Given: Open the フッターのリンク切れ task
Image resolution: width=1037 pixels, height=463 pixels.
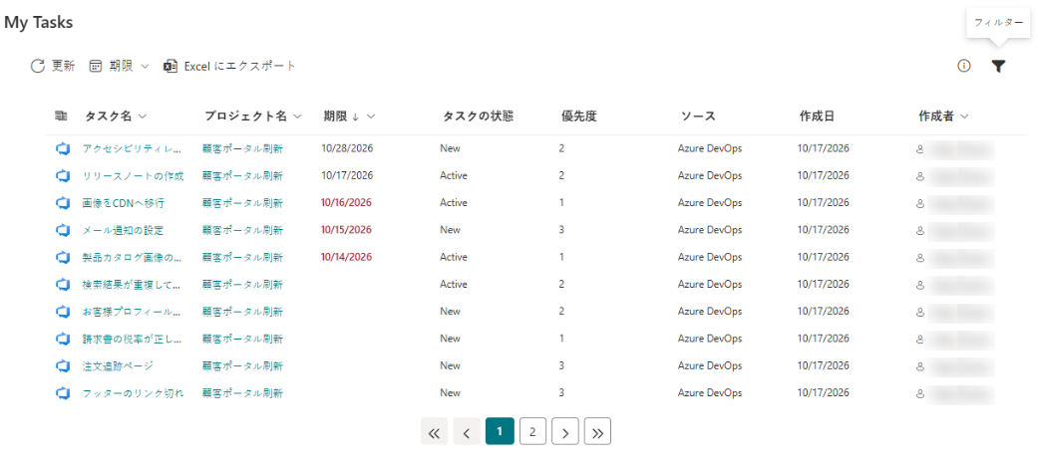Looking at the screenshot, I should [133, 393].
